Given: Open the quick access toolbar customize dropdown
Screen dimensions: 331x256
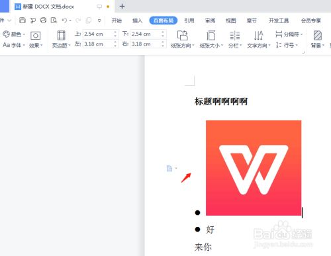Looking at the screenshot, I should 99,21.
